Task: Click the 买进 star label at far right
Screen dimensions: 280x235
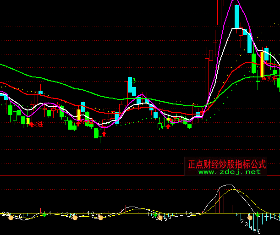Action: pyautogui.click(x=270, y=79)
